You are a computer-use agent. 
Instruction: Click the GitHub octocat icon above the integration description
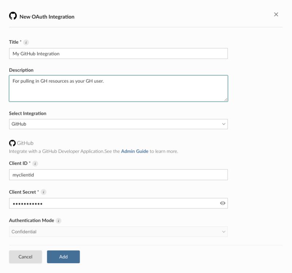(x=13, y=143)
